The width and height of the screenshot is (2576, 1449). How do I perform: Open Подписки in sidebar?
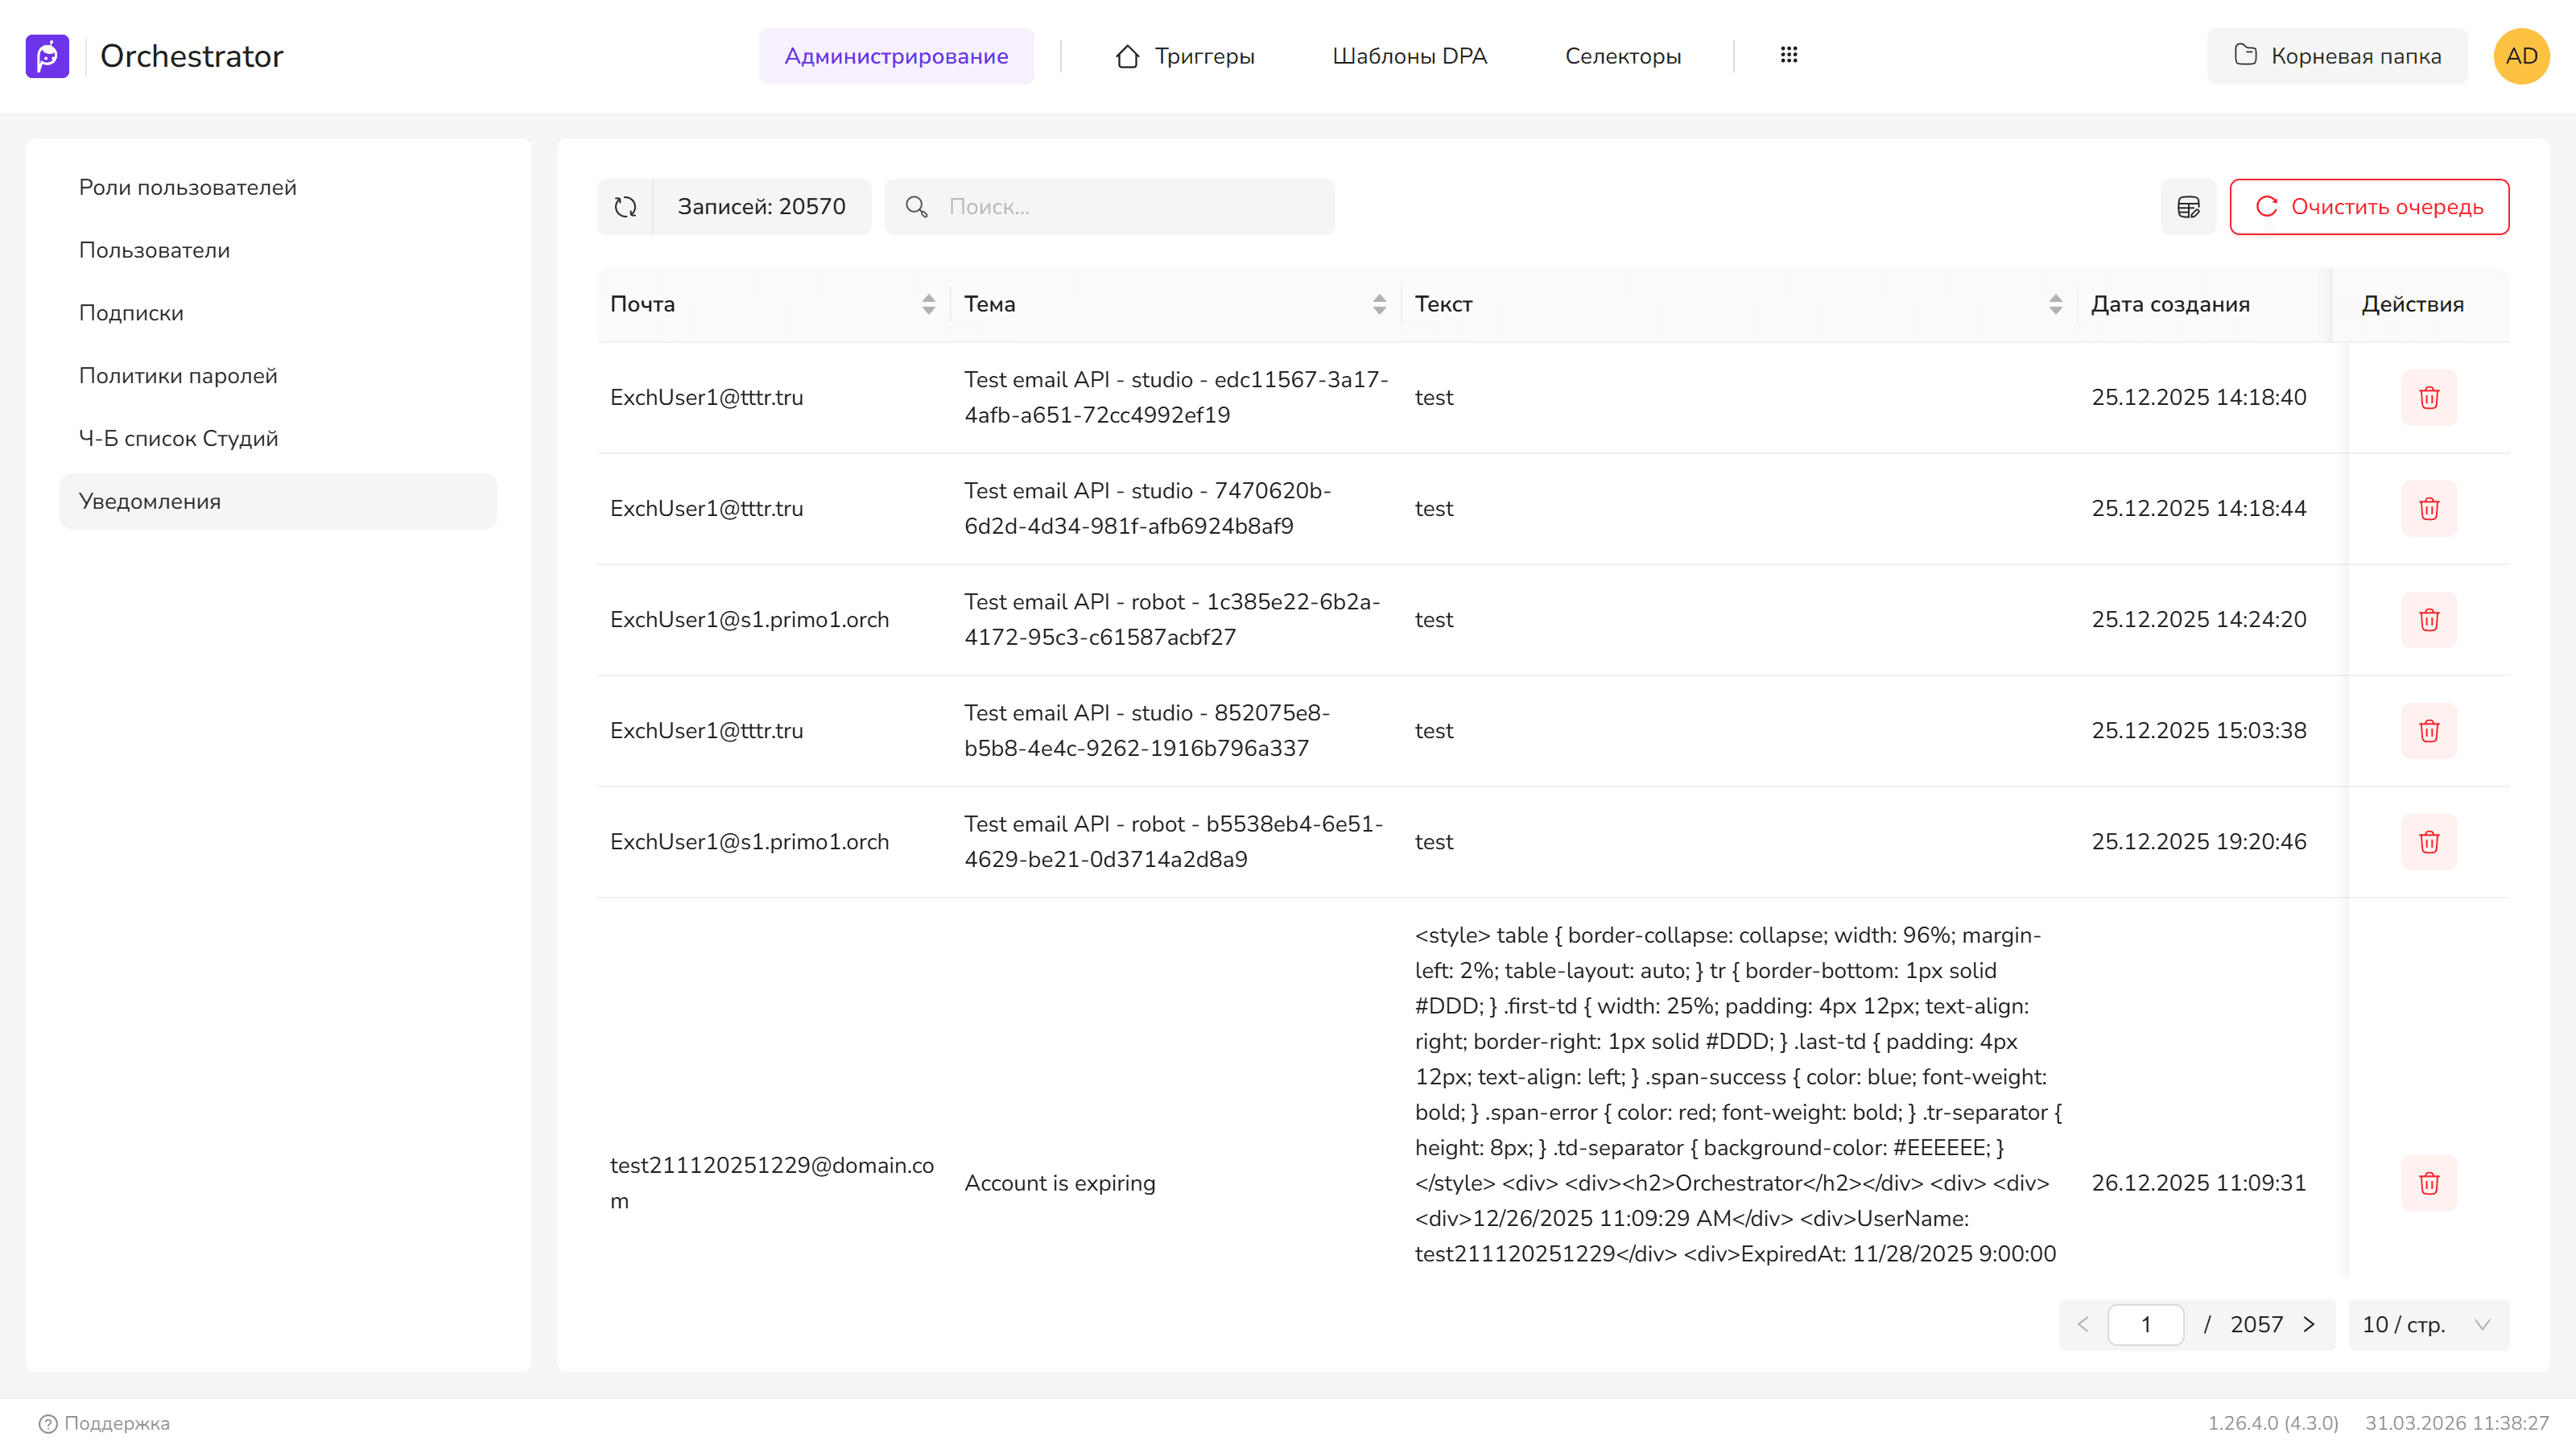click(x=278, y=314)
